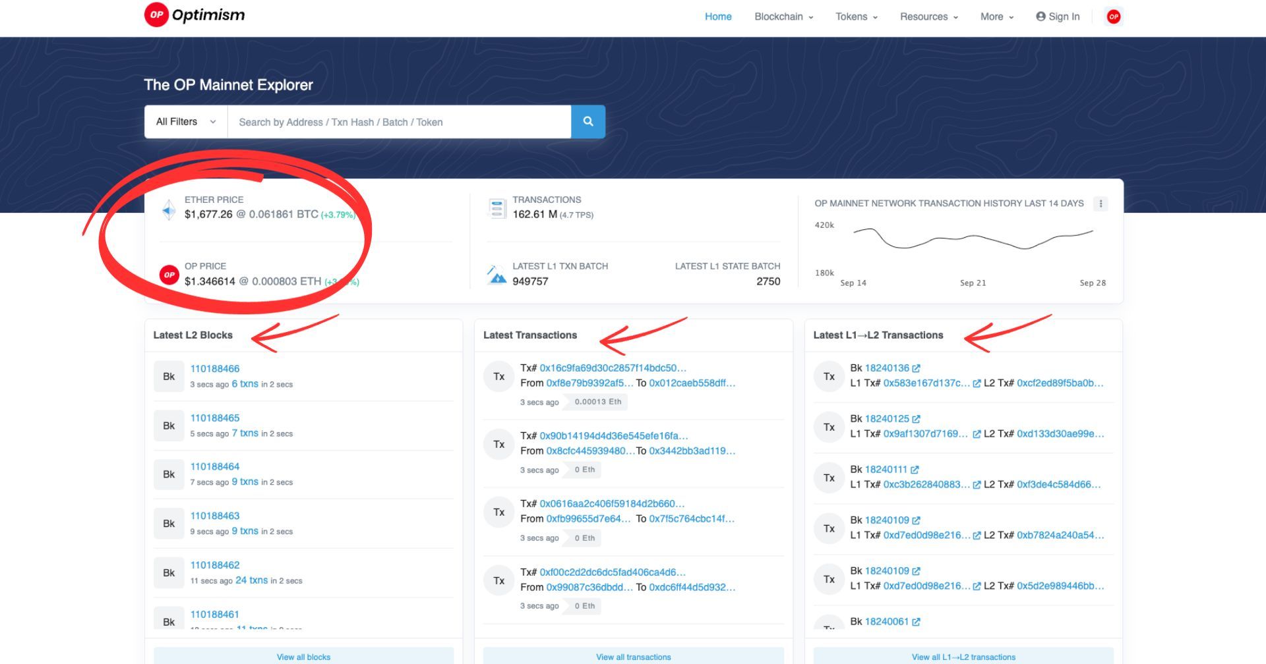1266x664 pixels.
Task: Click the transaction history line chart
Action: coord(973,238)
